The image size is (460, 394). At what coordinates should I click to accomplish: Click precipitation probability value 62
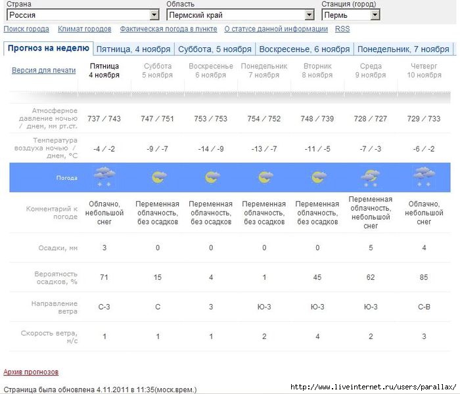[x=371, y=277]
